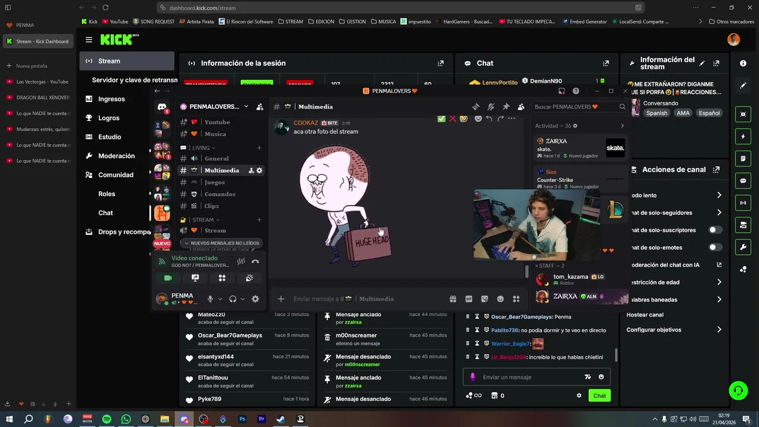Expand Configurar objetivos
The width and height of the screenshot is (759, 427).
click(719, 330)
